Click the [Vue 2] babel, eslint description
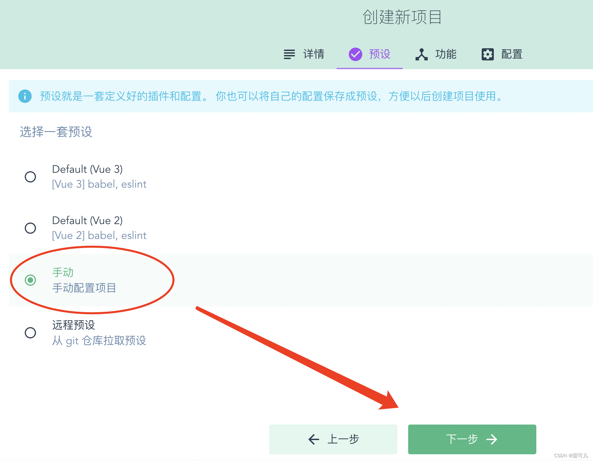Screen dimensions: 593x461 pyautogui.click(x=99, y=236)
